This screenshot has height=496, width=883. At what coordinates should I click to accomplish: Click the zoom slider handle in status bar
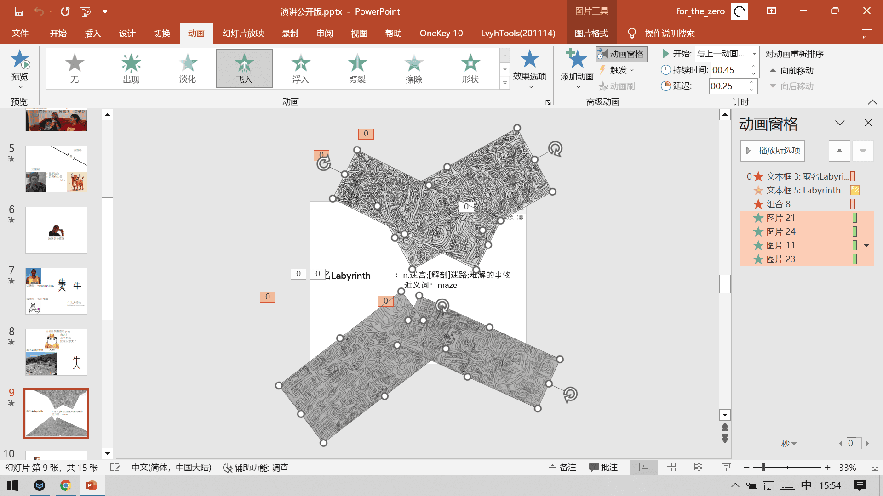pos(763,468)
